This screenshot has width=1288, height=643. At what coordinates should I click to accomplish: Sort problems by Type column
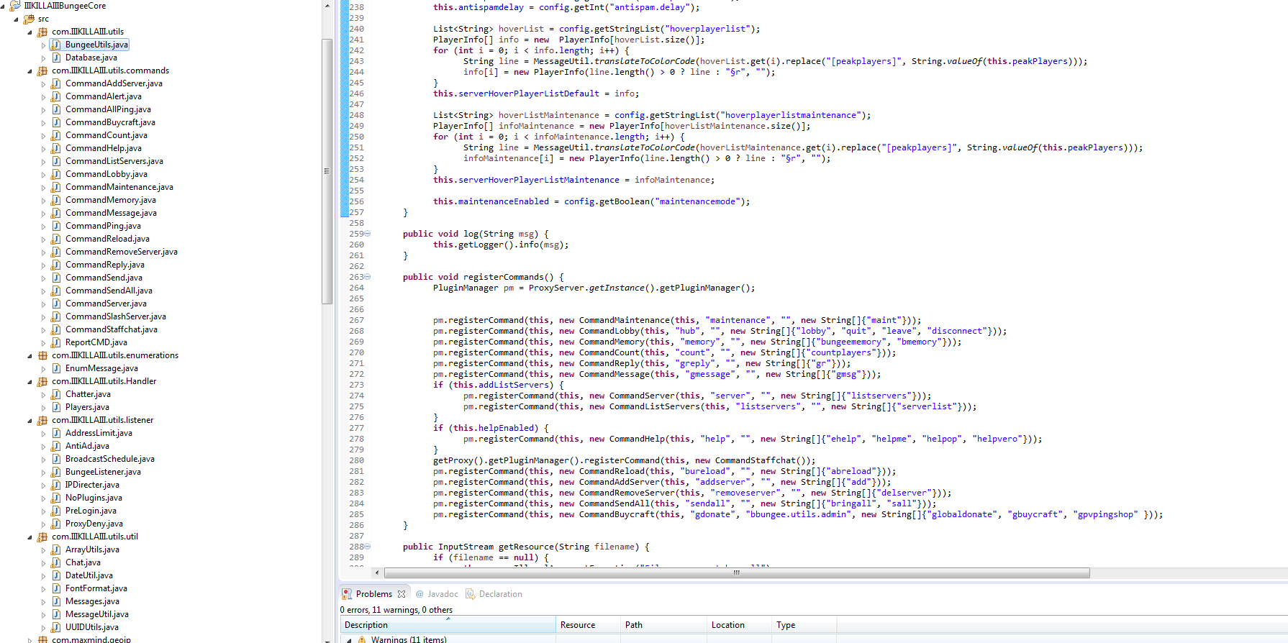tap(804, 625)
